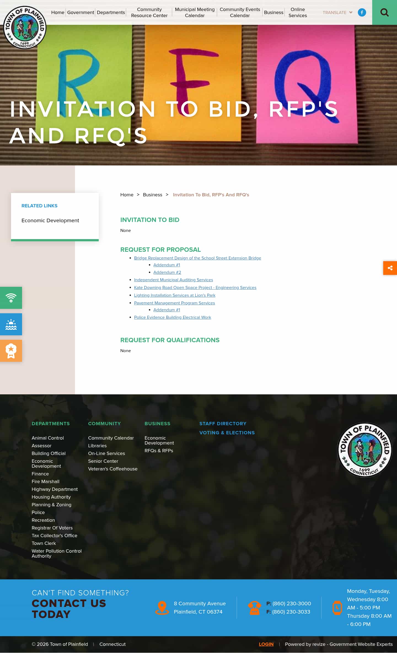This screenshot has height=653, width=397.
Task: Open Economic Development related link
Action: pyautogui.click(x=50, y=220)
